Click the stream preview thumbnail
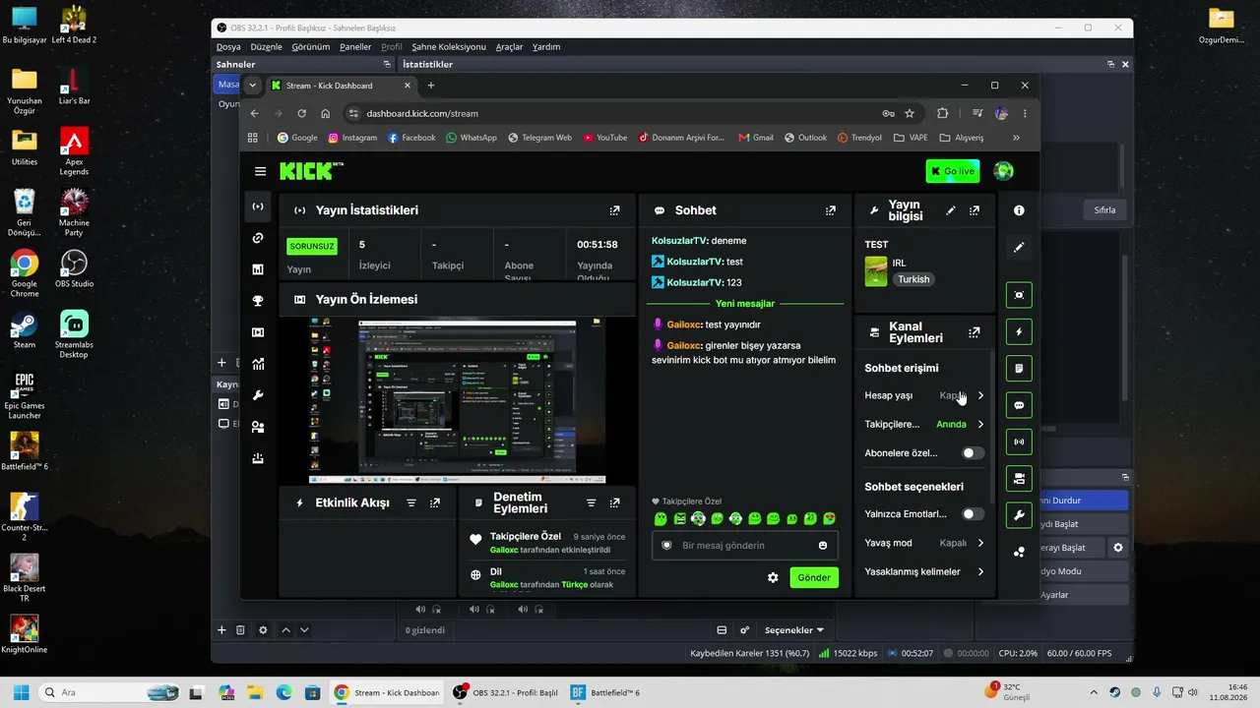Viewport: 1260px width, 708px height. [x=457, y=400]
